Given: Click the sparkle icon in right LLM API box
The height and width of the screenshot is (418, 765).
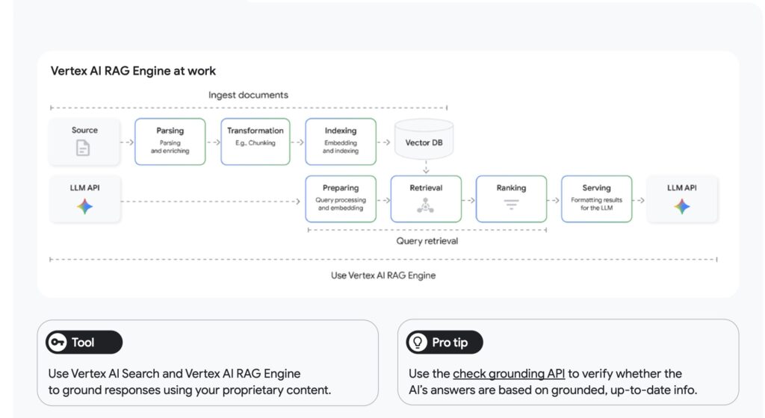Looking at the screenshot, I should (x=681, y=207).
